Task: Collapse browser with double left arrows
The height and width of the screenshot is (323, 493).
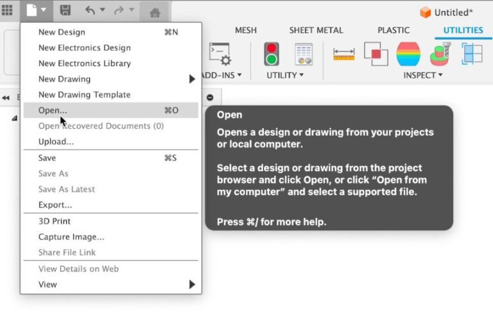Action: (6, 98)
